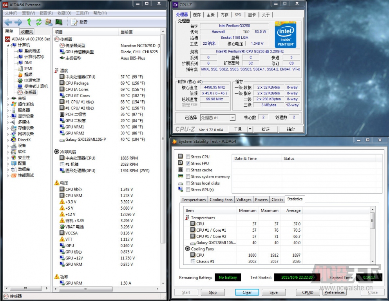Screen dimensions: 389x301
Task: Click the 温度 thermometer icon
Action: 56,71
